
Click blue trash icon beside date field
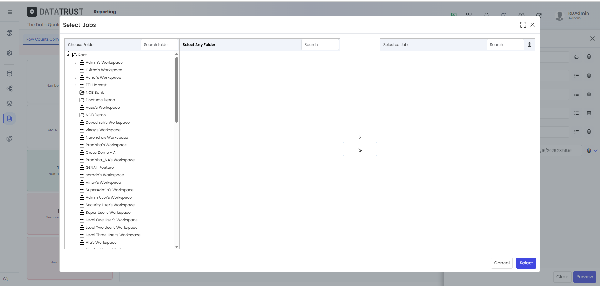tap(589, 150)
